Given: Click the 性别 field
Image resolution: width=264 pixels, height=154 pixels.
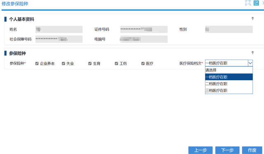Looking at the screenshot, I should pos(229,29).
